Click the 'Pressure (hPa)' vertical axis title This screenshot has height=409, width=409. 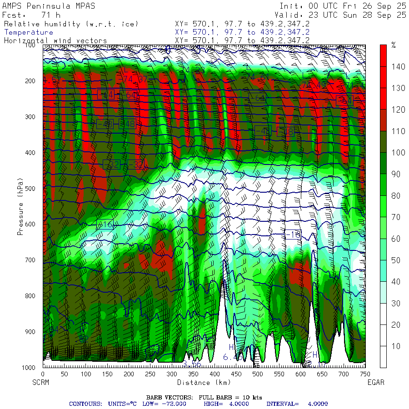point(20,207)
